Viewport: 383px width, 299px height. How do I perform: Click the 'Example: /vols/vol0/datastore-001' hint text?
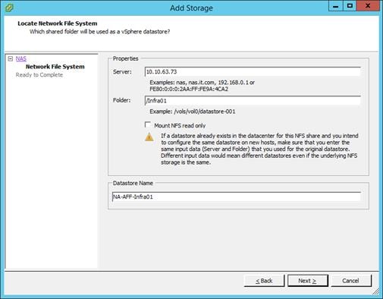click(193, 112)
